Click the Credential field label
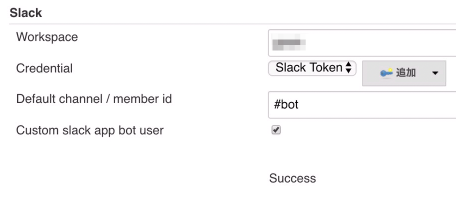This screenshot has height=197, width=456. [44, 68]
